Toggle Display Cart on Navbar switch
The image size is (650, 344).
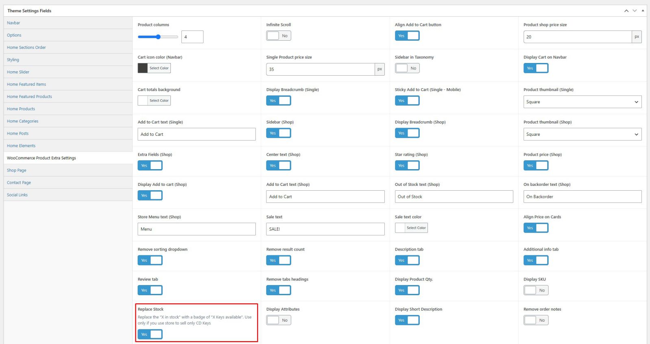tap(536, 68)
